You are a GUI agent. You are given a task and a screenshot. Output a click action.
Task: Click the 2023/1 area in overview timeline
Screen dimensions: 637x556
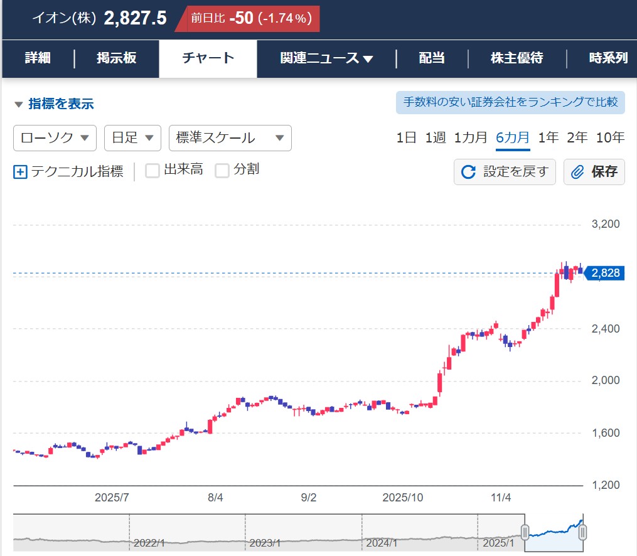(x=264, y=541)
